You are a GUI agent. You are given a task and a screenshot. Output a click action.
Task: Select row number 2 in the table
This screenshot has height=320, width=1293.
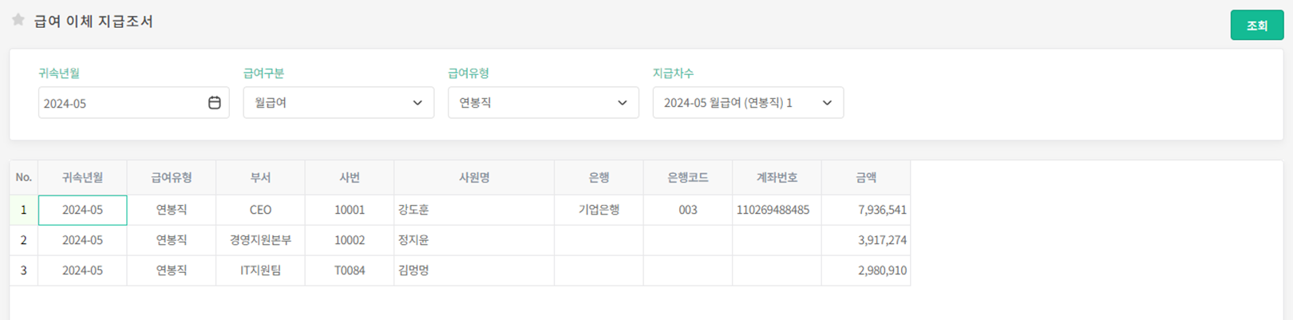point(24,240)
